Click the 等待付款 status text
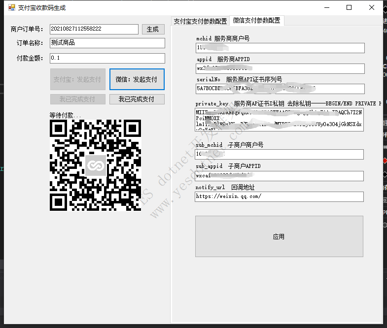The height and width of the screenshot is (328, 387). point(65,115)
